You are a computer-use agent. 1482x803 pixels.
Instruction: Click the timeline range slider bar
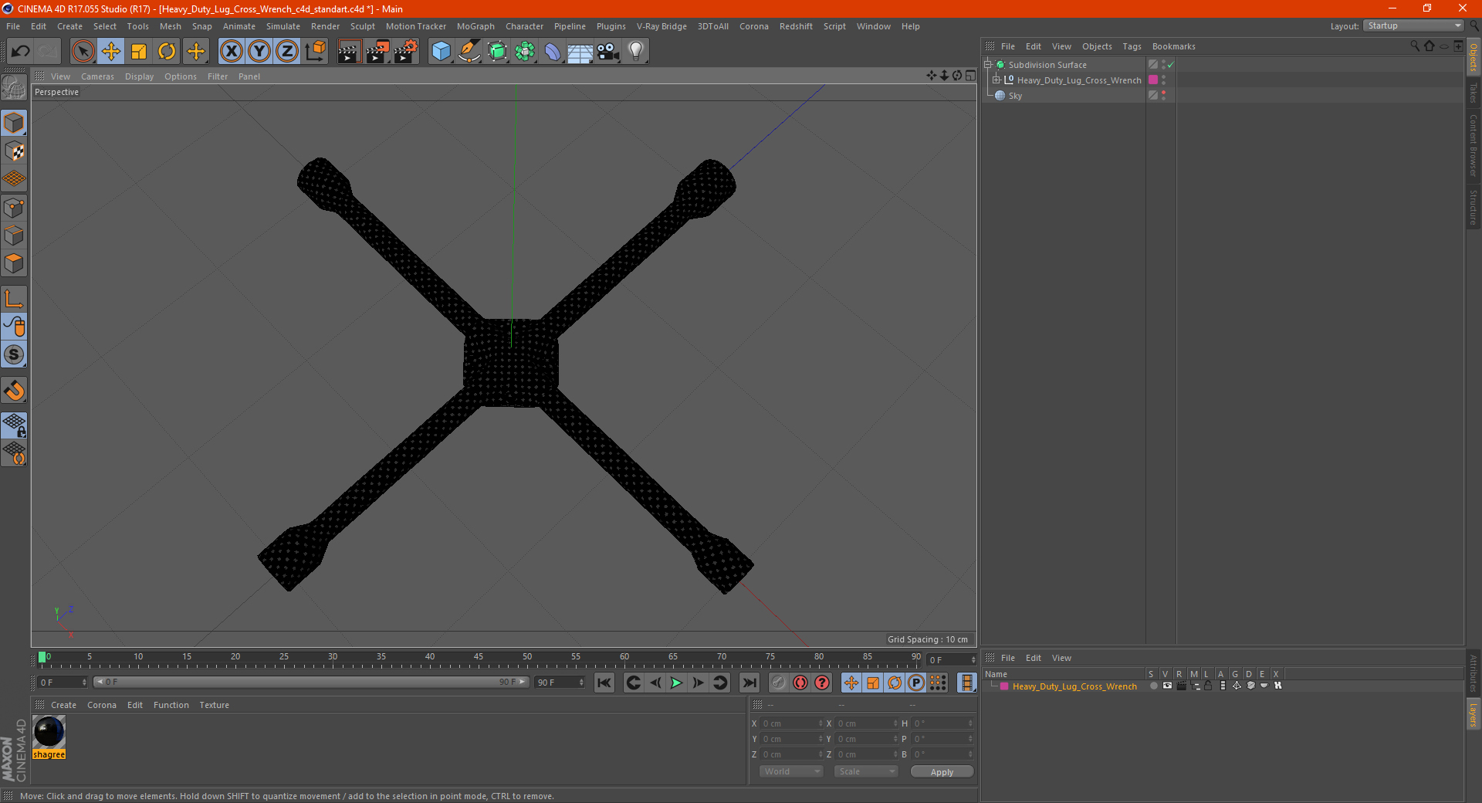point(311,682)
